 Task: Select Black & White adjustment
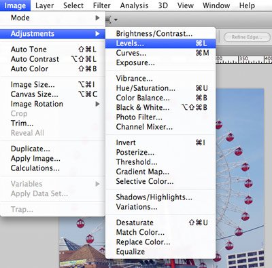(x=160, y=107)
